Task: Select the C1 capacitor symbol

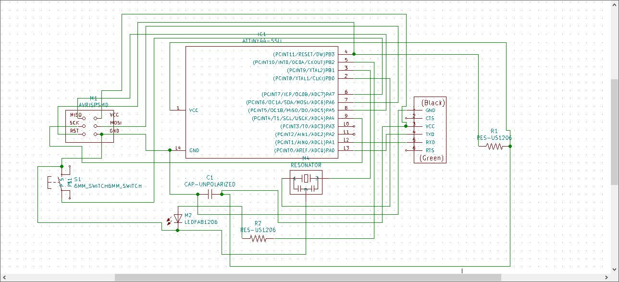Action: [x=210, y=194]
